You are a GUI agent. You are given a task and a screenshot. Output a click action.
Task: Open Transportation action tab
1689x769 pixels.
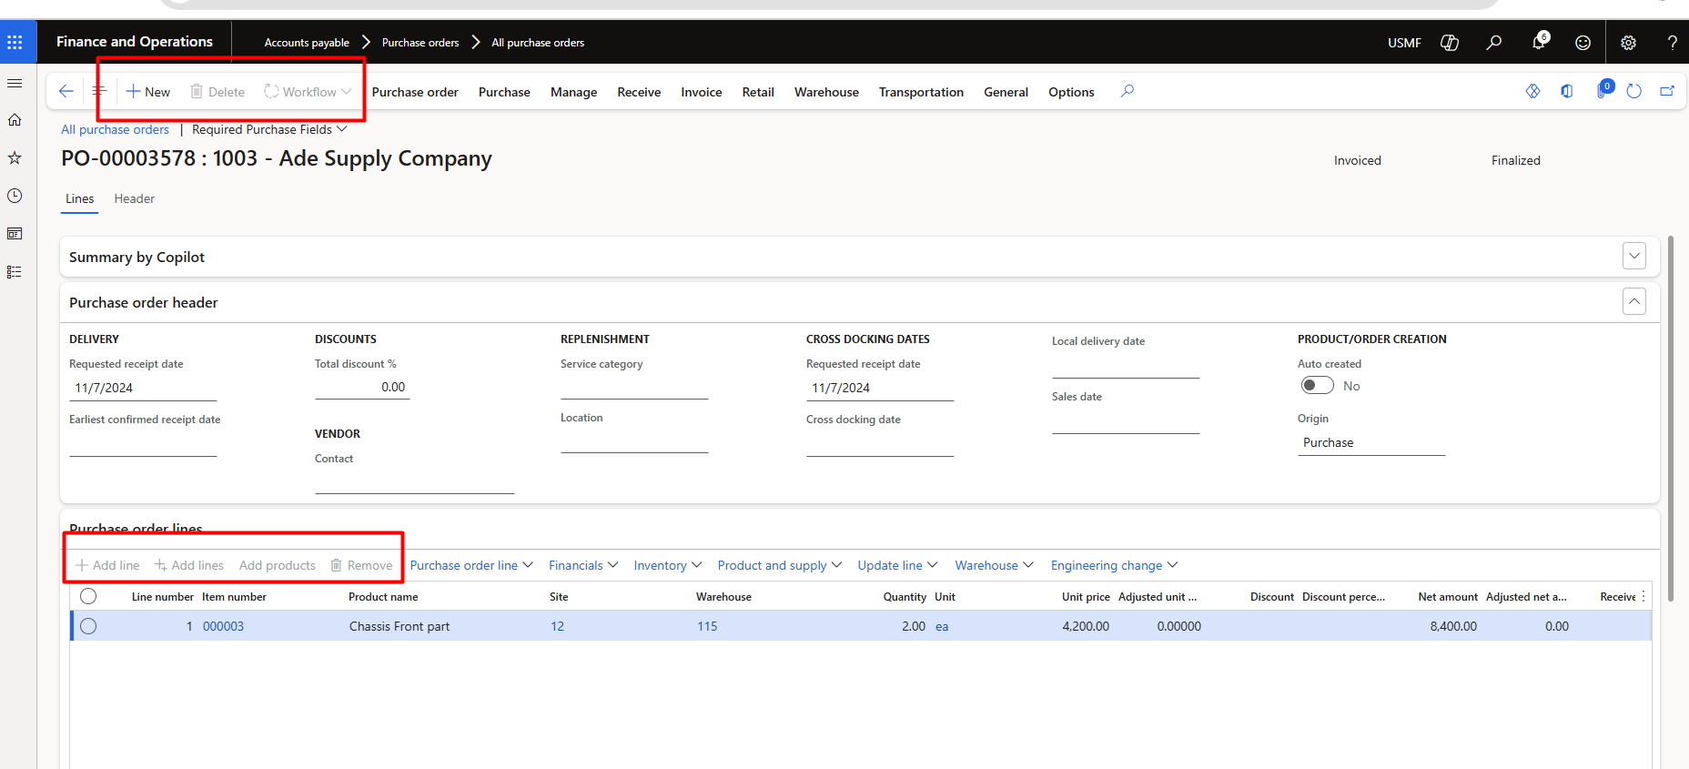(921, 92)
